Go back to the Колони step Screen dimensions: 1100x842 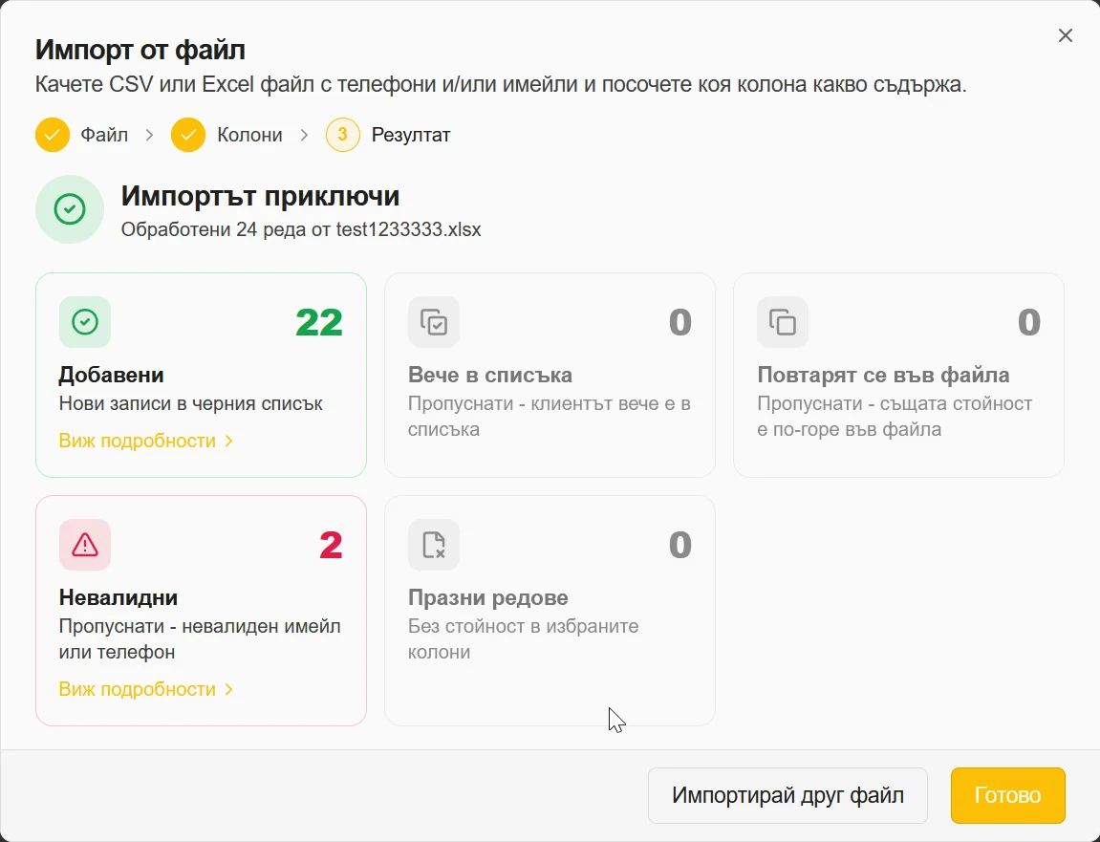pos(249,135)
